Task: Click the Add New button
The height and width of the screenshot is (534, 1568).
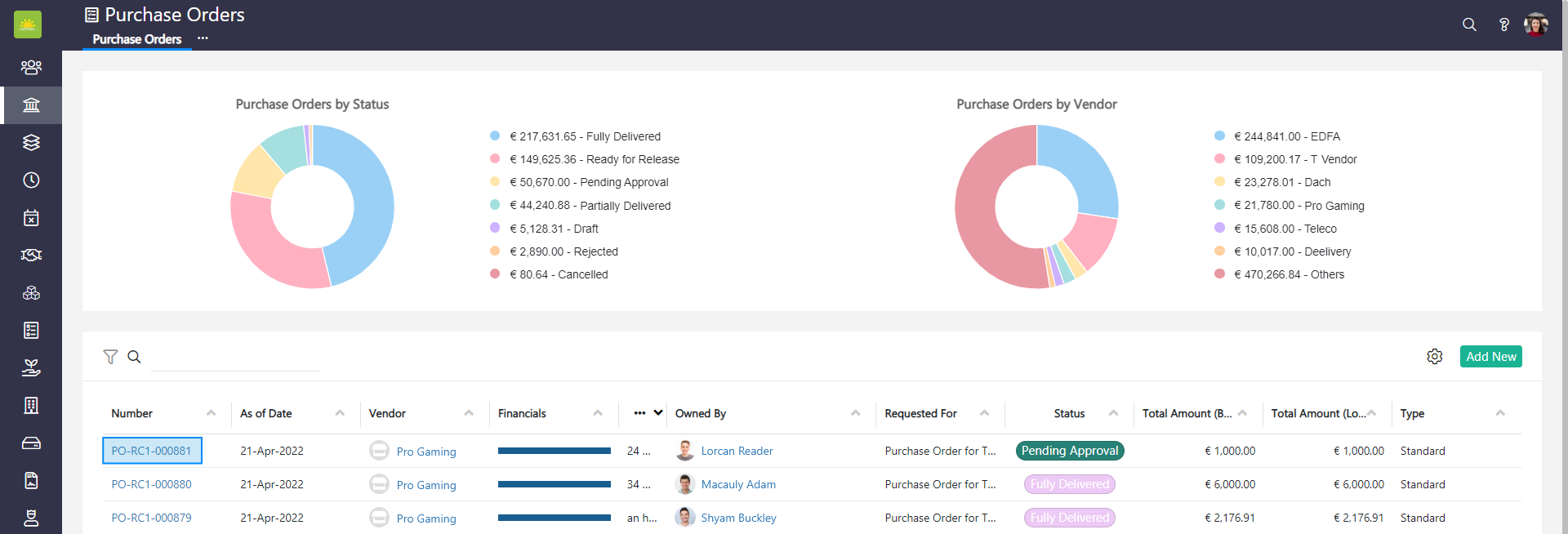Action: [1490, 357]
